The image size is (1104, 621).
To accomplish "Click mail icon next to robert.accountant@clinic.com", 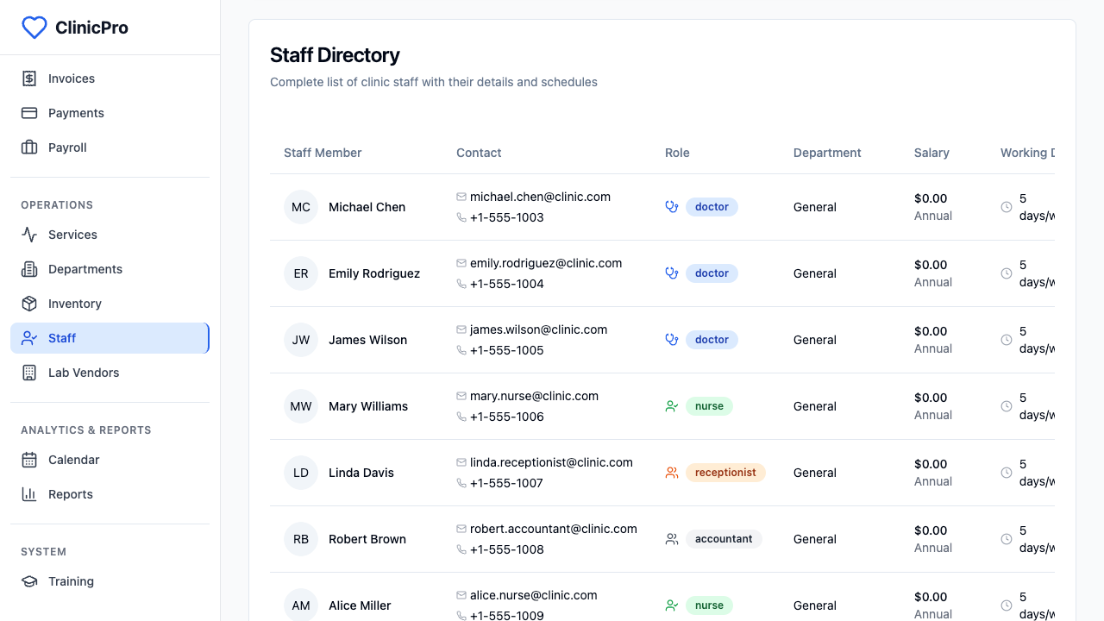I will (x=461, y=529).
